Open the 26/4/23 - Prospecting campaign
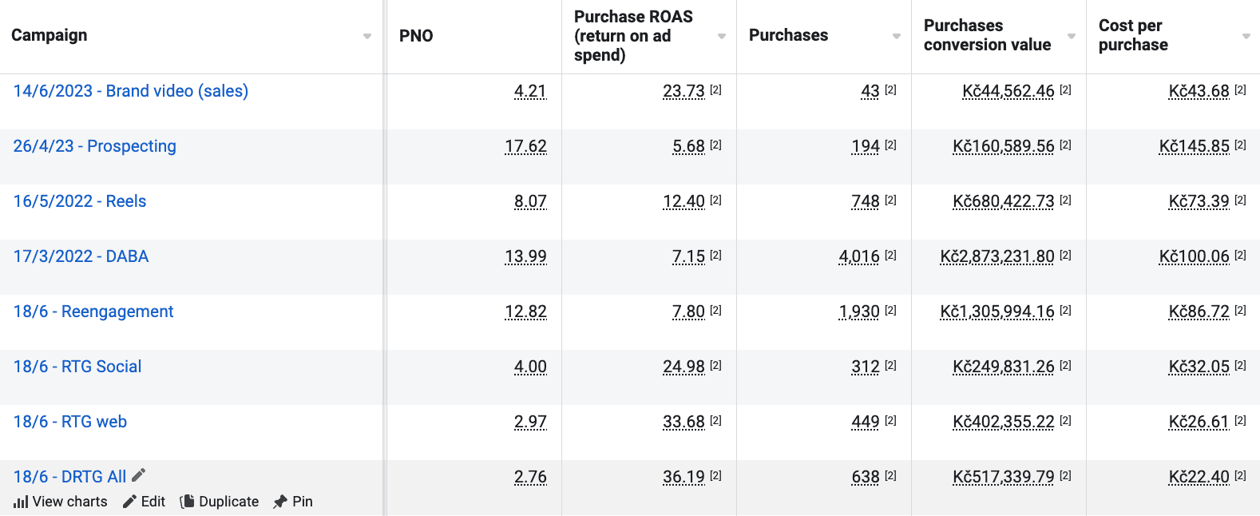This screenshot has height=516, width=1260. tap(95, 146)
